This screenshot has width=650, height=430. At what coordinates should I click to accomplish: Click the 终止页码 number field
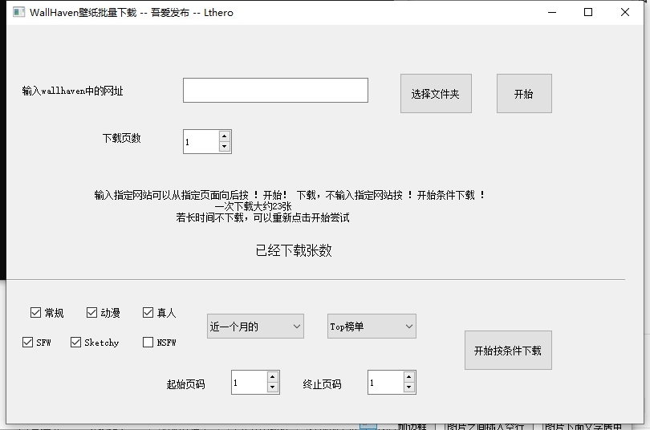pyautogui.click(x=385, y=383)
